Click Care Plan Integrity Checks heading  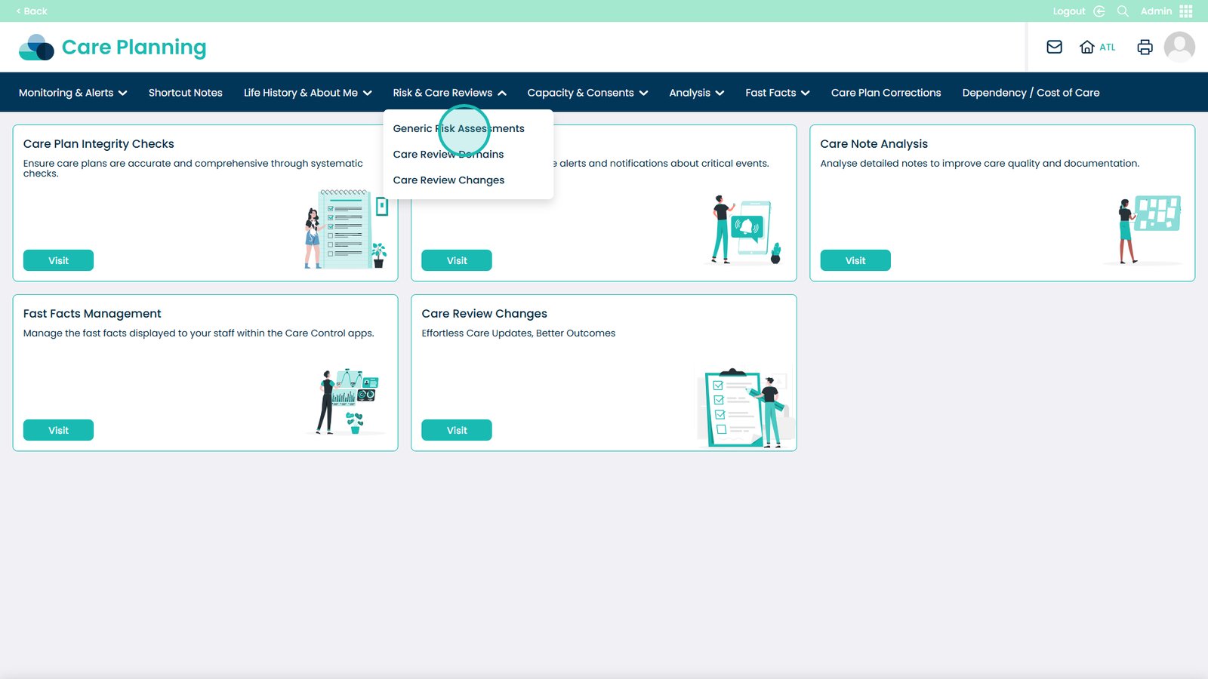tap(98, 144)
